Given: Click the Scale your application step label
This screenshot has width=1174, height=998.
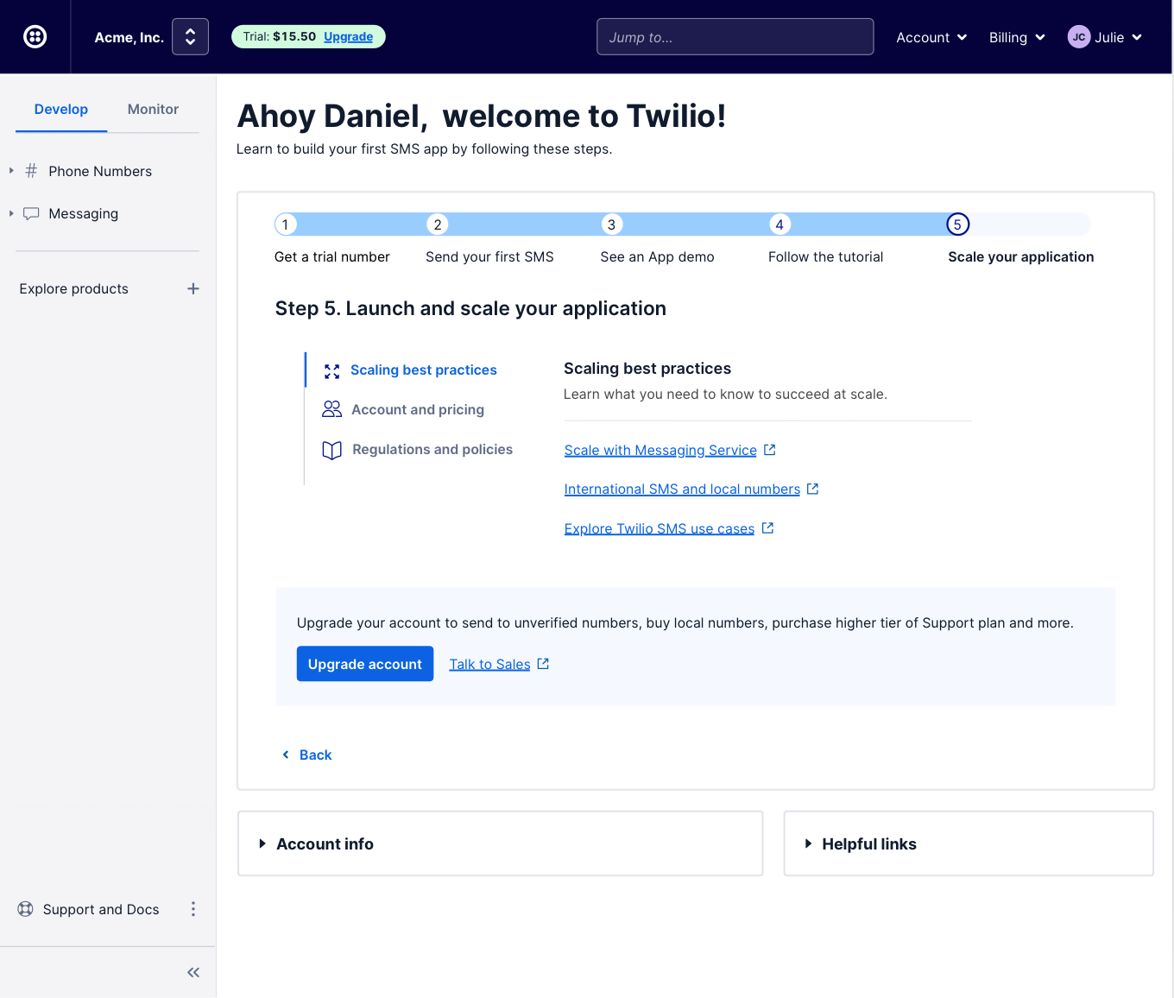Looking at the screenshot, I should tap(1020, 257).
